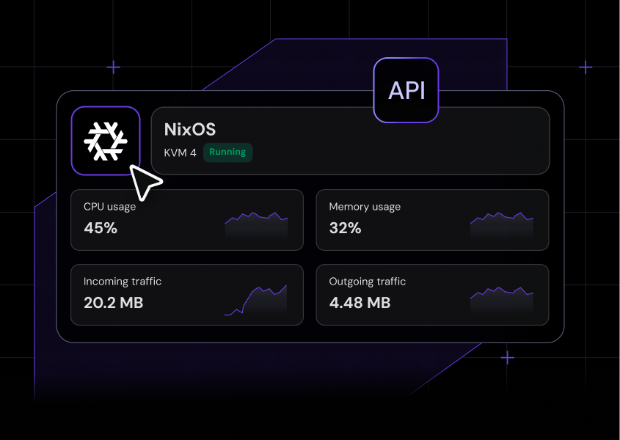Click the Outgoing traffic sparkline chart
The height and width of the screenshot is (440, 620).
click(x=502, y=300)
